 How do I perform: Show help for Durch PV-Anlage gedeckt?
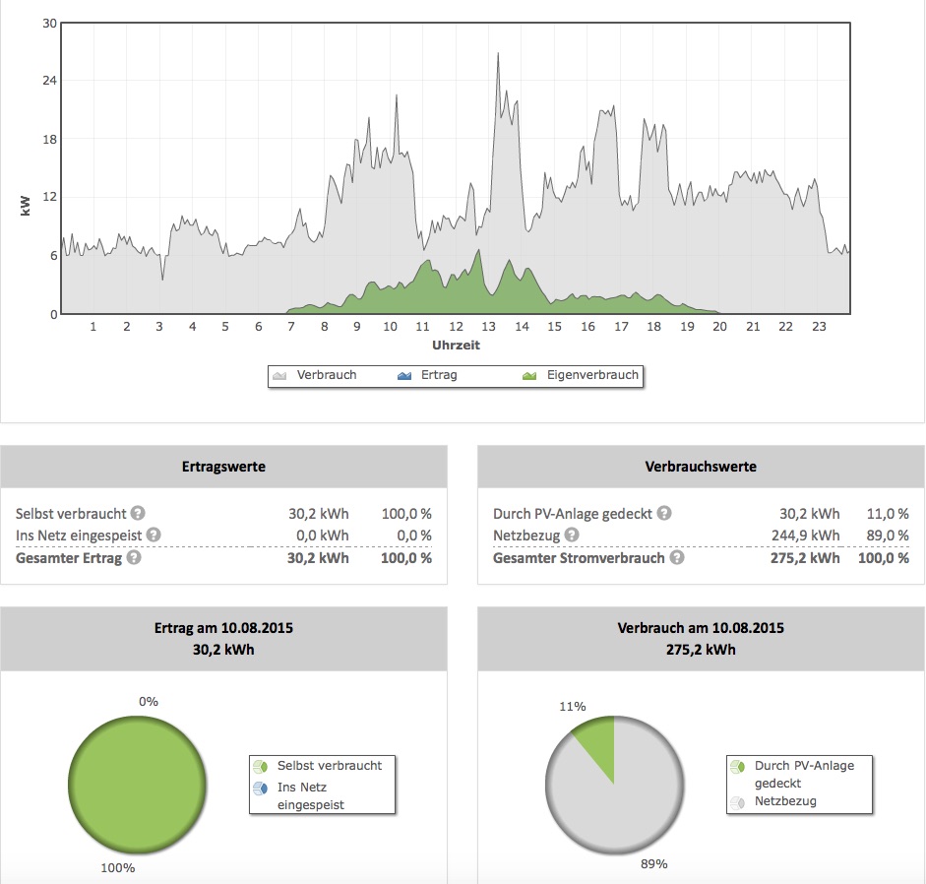[x=664, y=513]
